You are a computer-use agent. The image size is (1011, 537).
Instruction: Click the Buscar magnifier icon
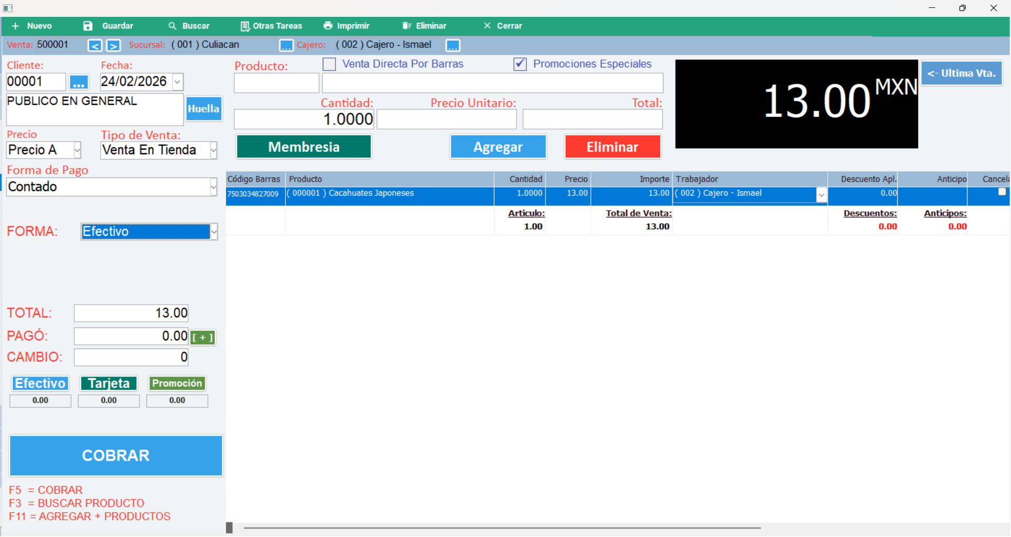pyautogui.click(x=172, y=26)
